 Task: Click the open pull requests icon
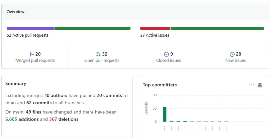[98, 55]
